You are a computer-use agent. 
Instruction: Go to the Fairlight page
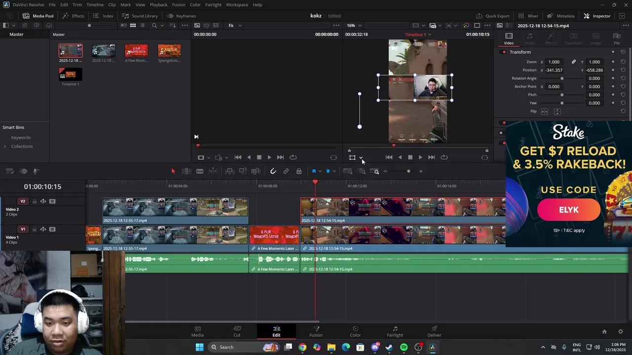(395, 331)
